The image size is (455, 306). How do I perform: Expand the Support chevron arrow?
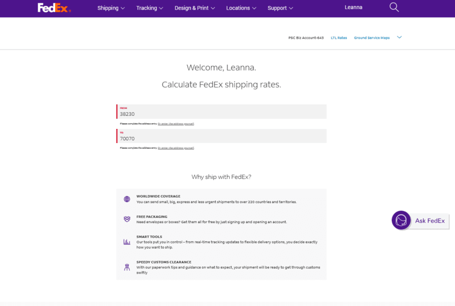pyautogui.click(x=291, y=9)
